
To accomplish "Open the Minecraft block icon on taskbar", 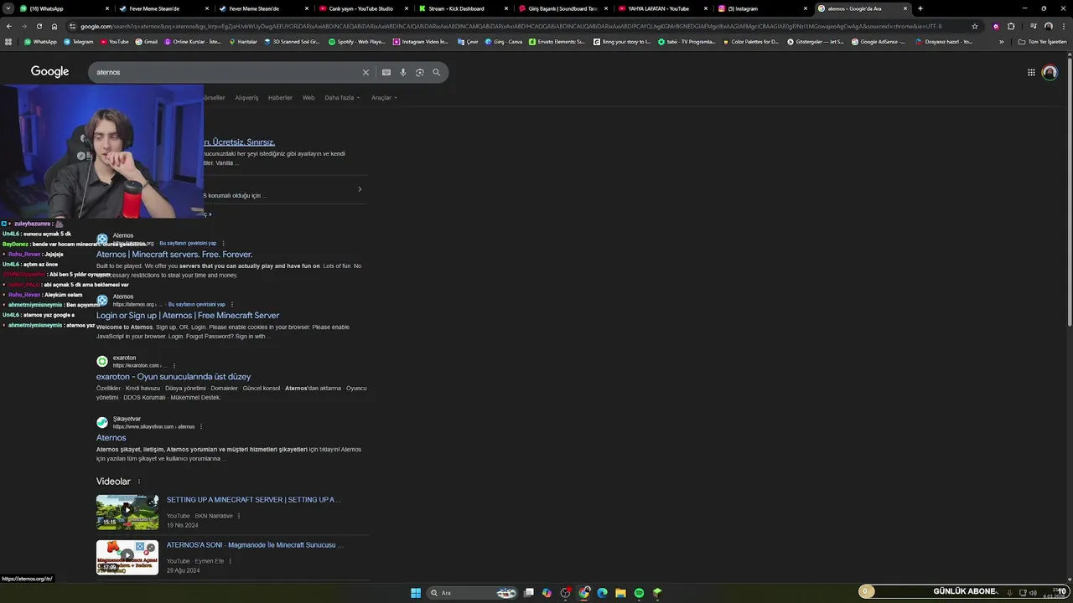I will tap(657, 593).
